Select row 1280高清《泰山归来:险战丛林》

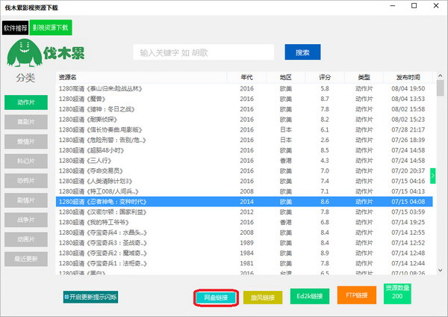click(244, 89)
